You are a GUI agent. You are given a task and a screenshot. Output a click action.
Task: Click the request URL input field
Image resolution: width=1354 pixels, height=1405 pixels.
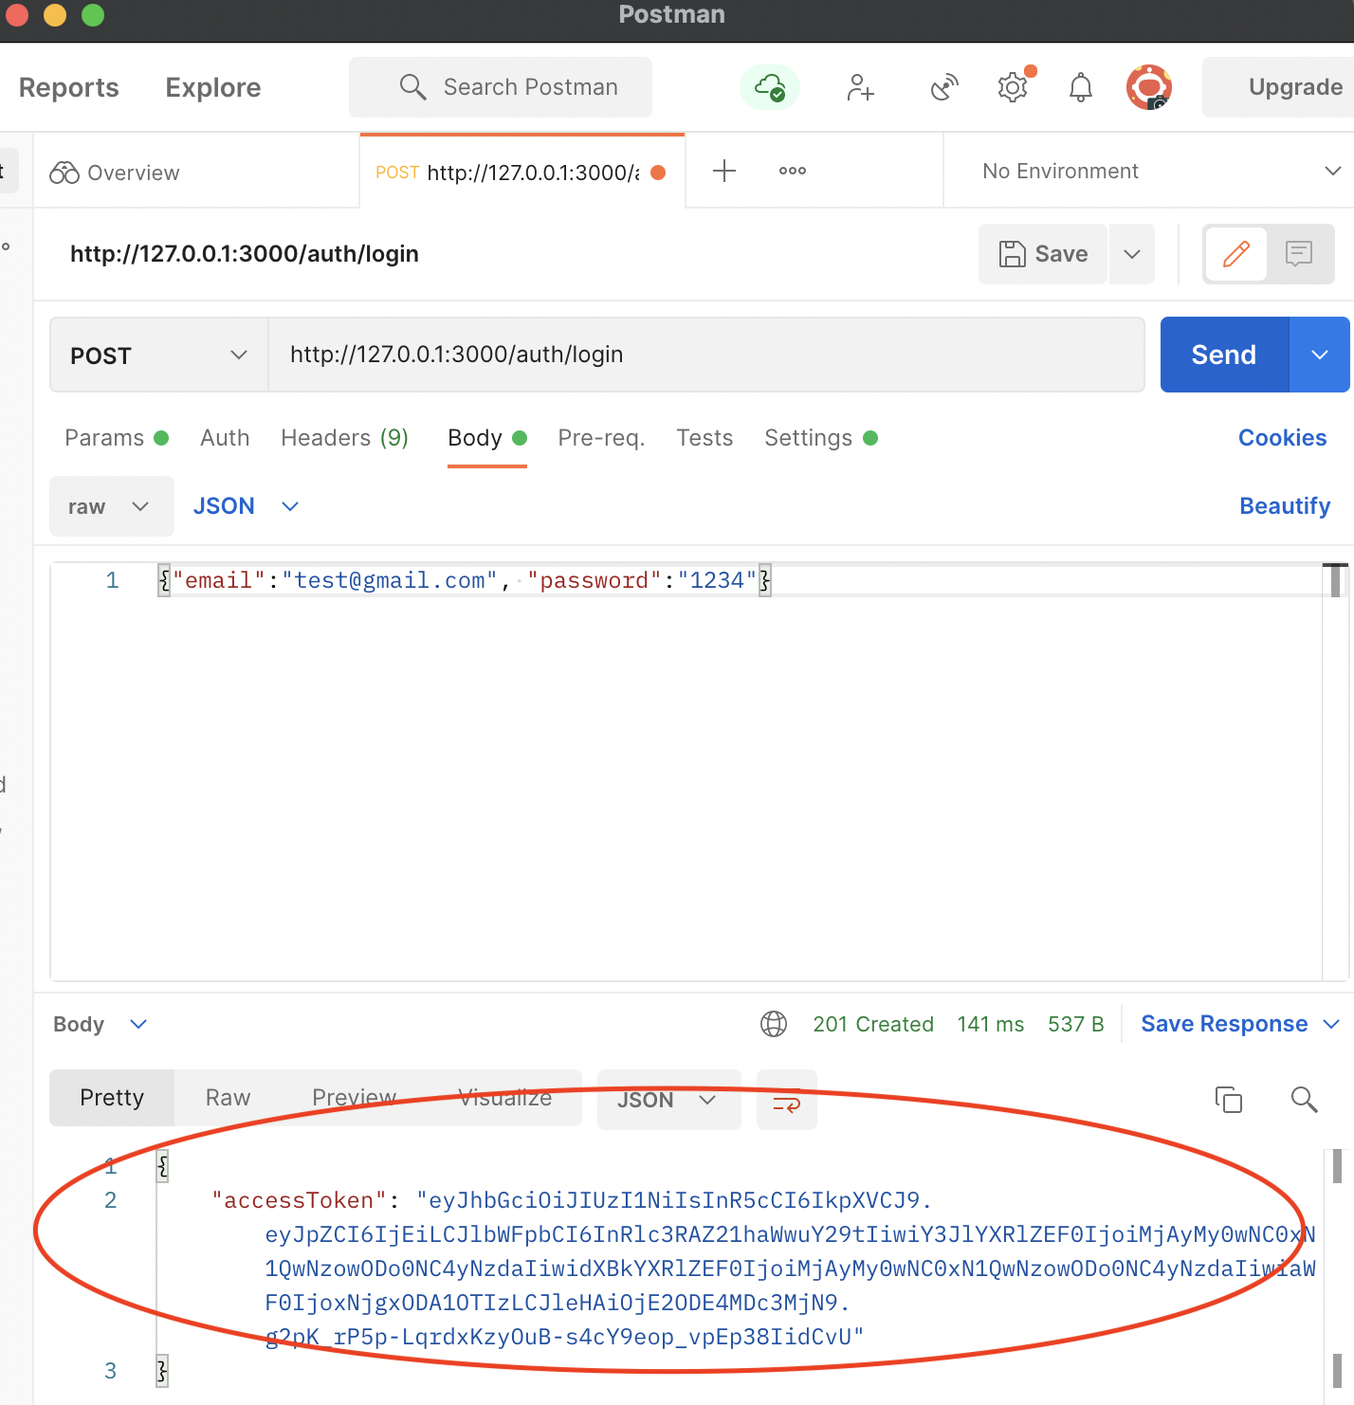[x=706, y=355]
